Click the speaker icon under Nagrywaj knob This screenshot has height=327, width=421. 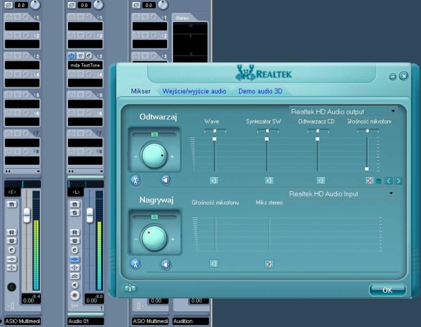(166, 264)
